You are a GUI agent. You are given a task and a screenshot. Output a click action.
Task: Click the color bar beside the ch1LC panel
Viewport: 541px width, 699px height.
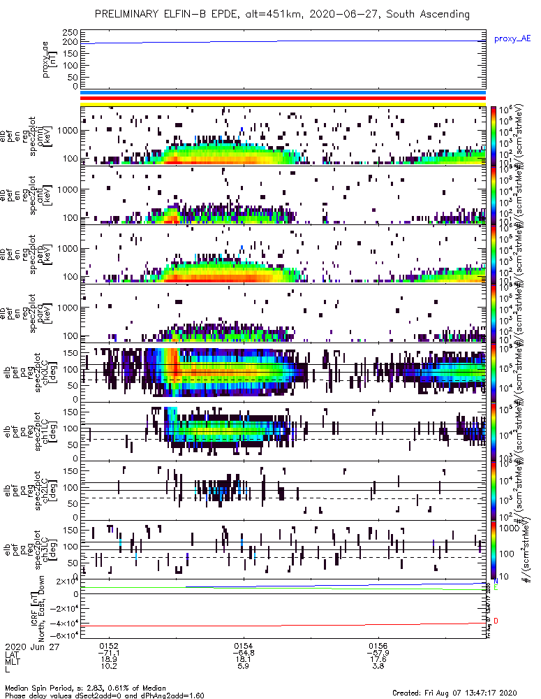coord(493,431)
